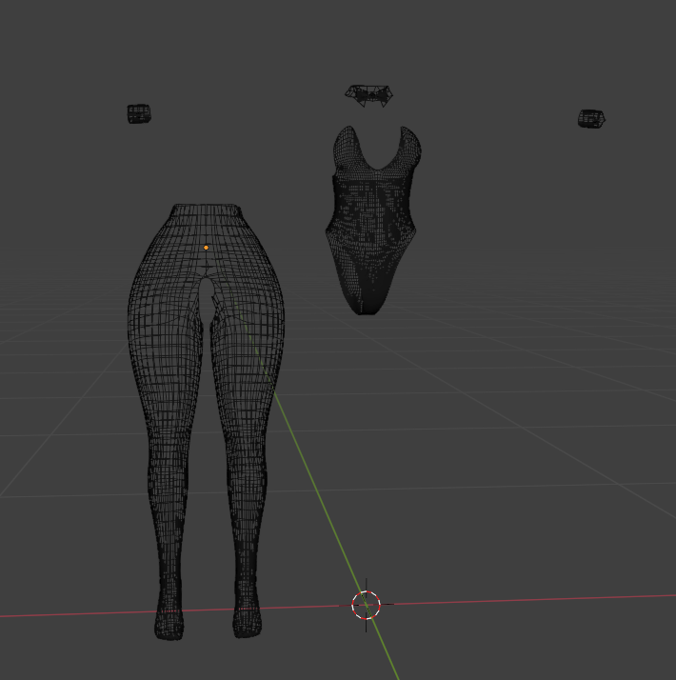
Task: Click the right foot of leggings mesh
Action: (x=248, y=620)
